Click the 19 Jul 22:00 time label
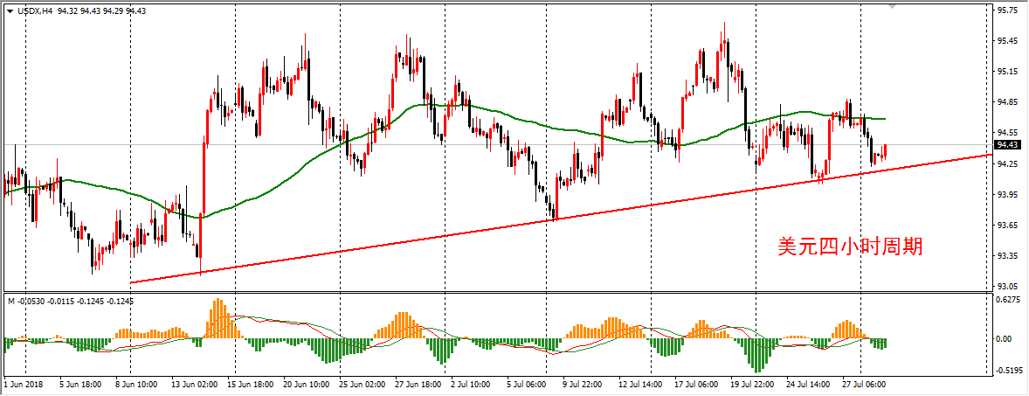This screenshot has width=1029, height=396. (x=752, y=384)
